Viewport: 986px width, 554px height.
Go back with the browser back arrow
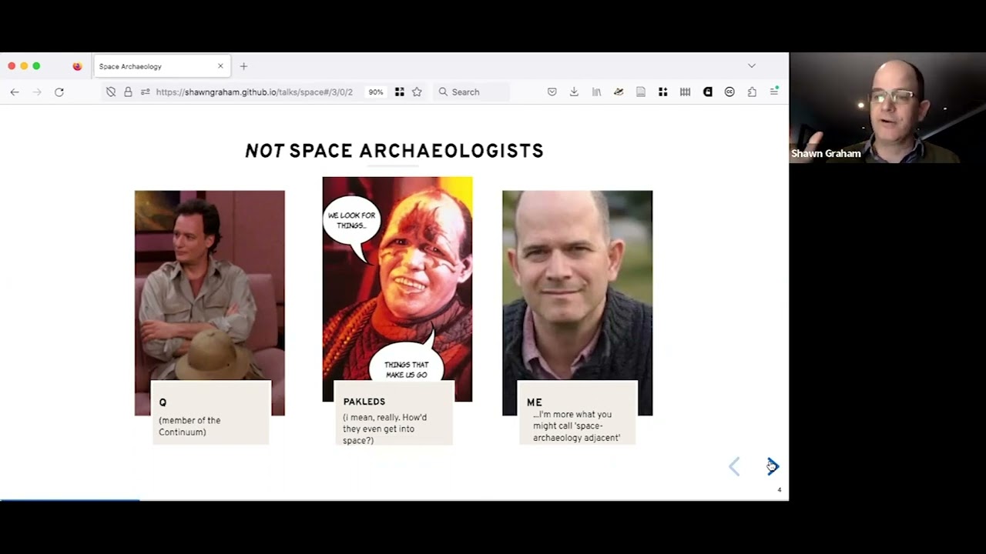coord(15,92)
